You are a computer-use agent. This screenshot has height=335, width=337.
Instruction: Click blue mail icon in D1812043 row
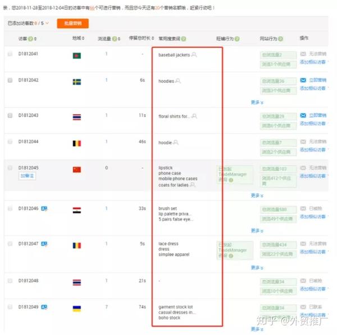pyautogui.click(x=303, y=115)
